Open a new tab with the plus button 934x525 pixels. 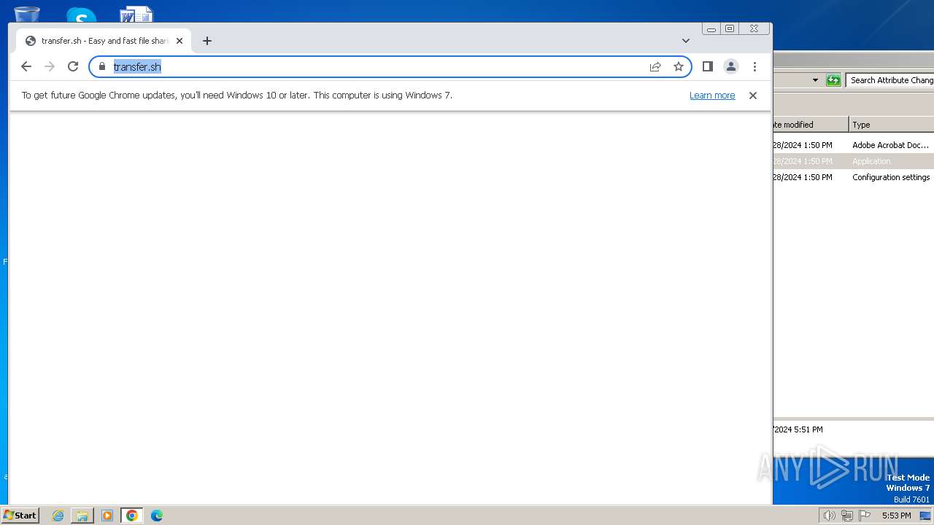tap(207, 41)
